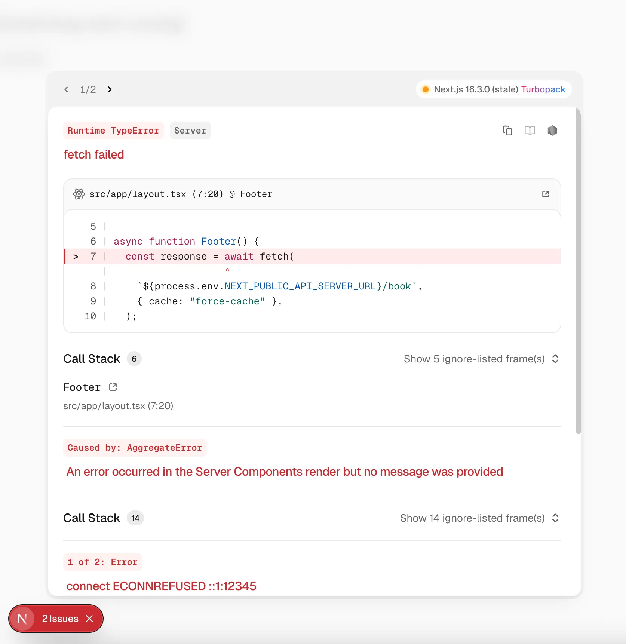Click Server Components render error message
This screenshot has width=626, height=644.
[285, 472]
